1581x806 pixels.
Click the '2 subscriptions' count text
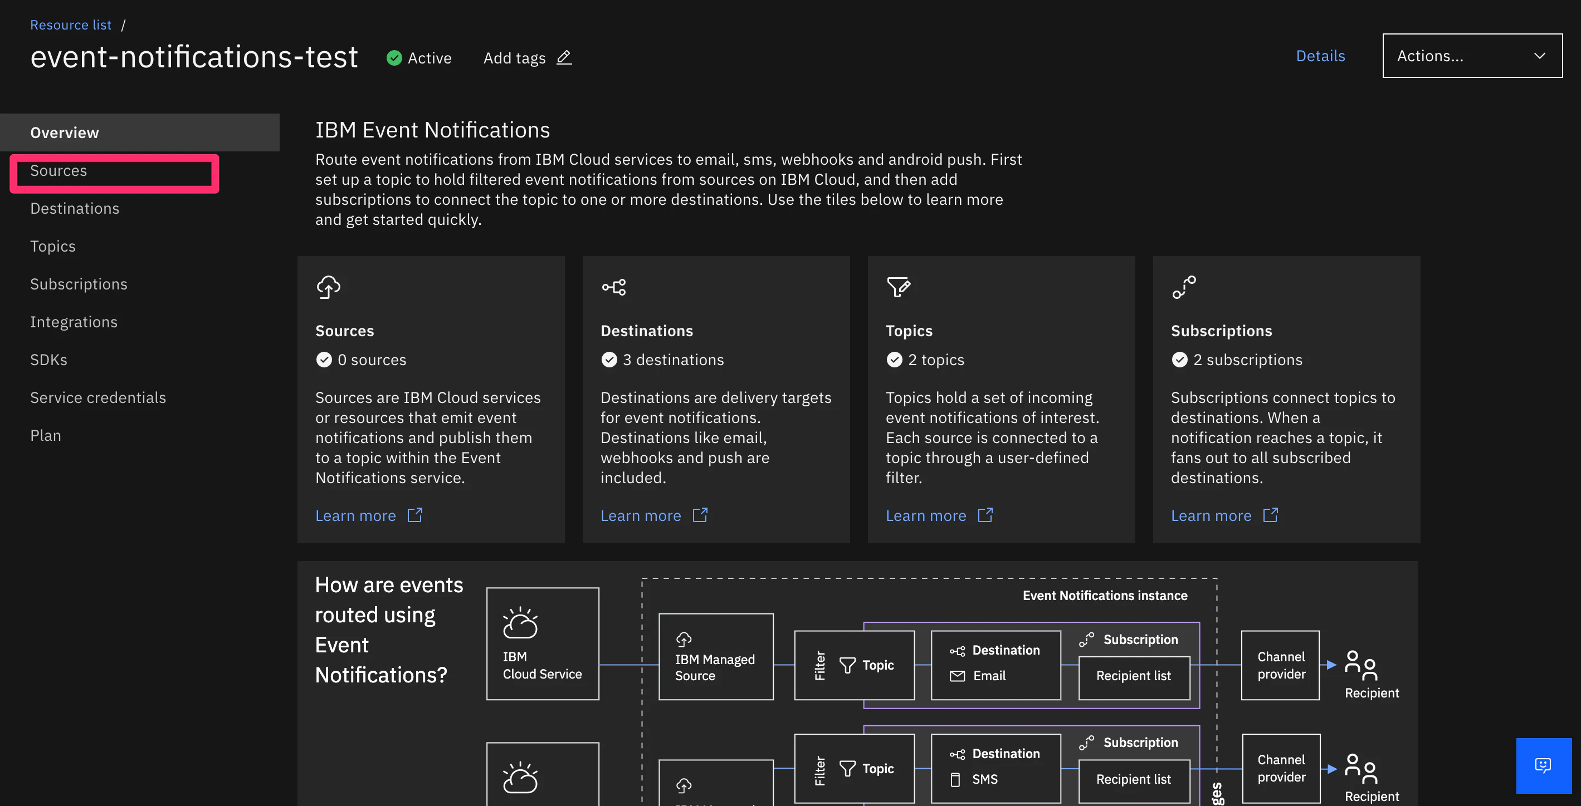[x=1248, y=360]
